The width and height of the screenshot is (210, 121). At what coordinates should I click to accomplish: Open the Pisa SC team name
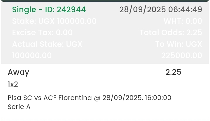tap(20, 98)
